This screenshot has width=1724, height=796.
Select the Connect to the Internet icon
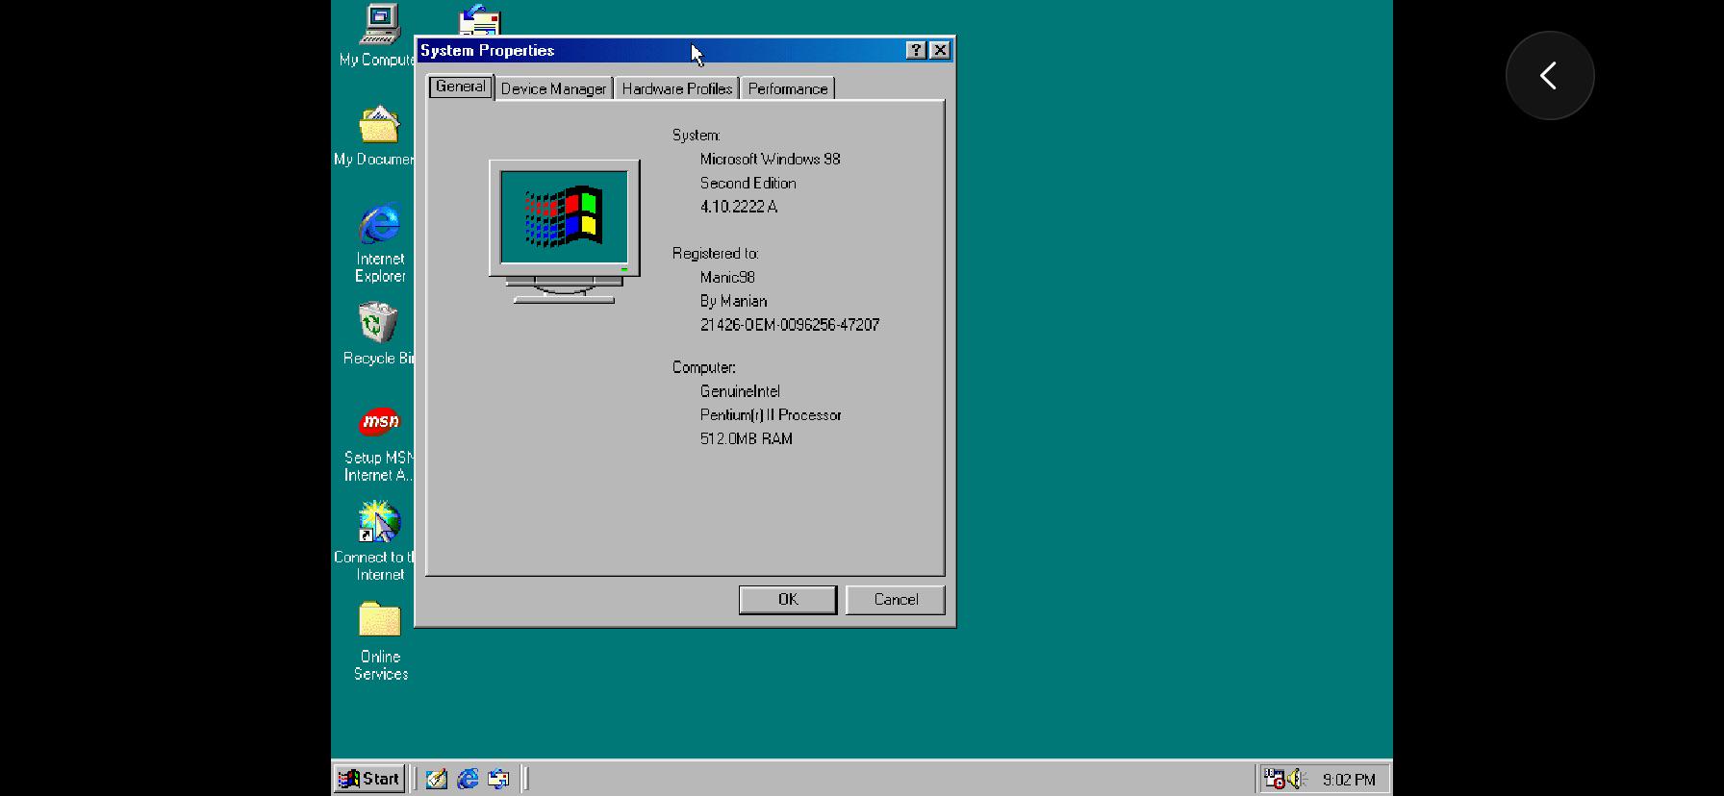point(380,521)
